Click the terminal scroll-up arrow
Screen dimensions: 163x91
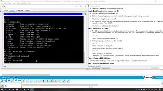(x=84, y=17)
